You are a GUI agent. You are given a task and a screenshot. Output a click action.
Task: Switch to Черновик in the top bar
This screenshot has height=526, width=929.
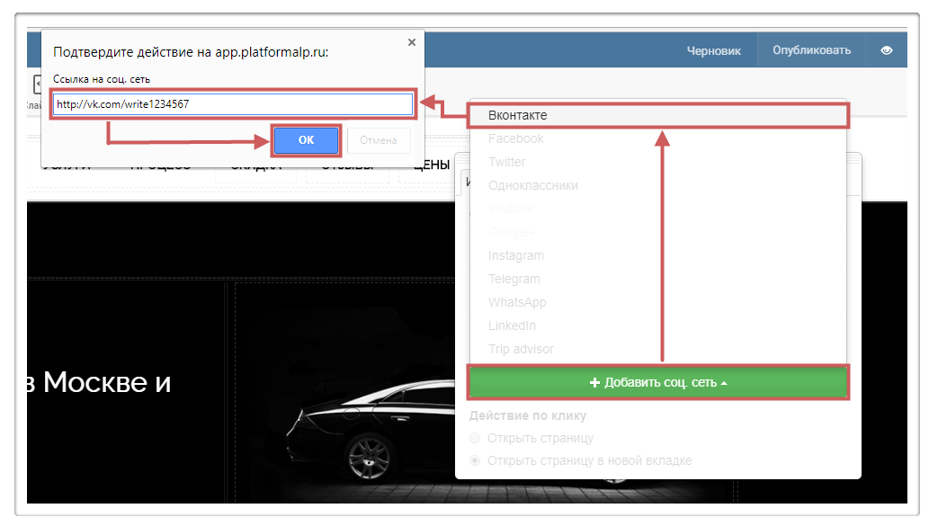pyautogui.click(x=713, y=51)
